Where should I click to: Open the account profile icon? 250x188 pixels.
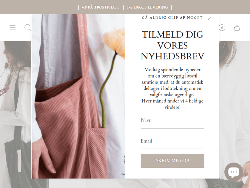pos(222,28)
